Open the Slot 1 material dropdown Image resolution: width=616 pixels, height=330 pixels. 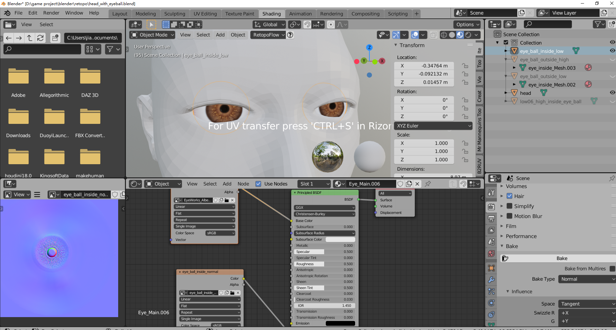(314, 184)
